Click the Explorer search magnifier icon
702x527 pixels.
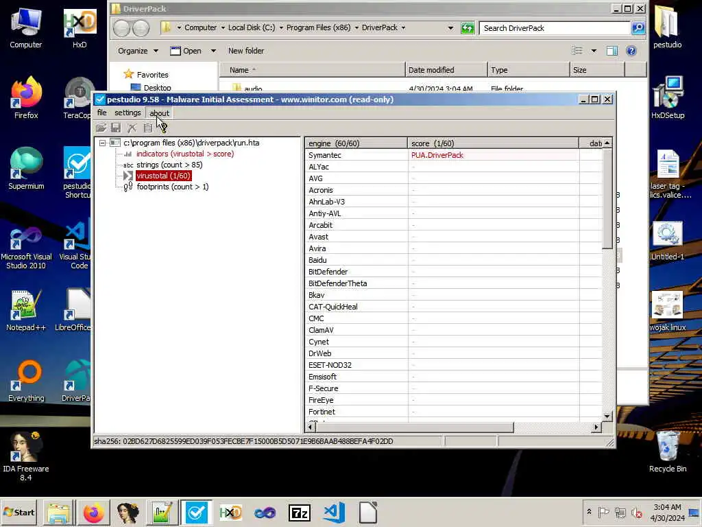pos(638,27)
